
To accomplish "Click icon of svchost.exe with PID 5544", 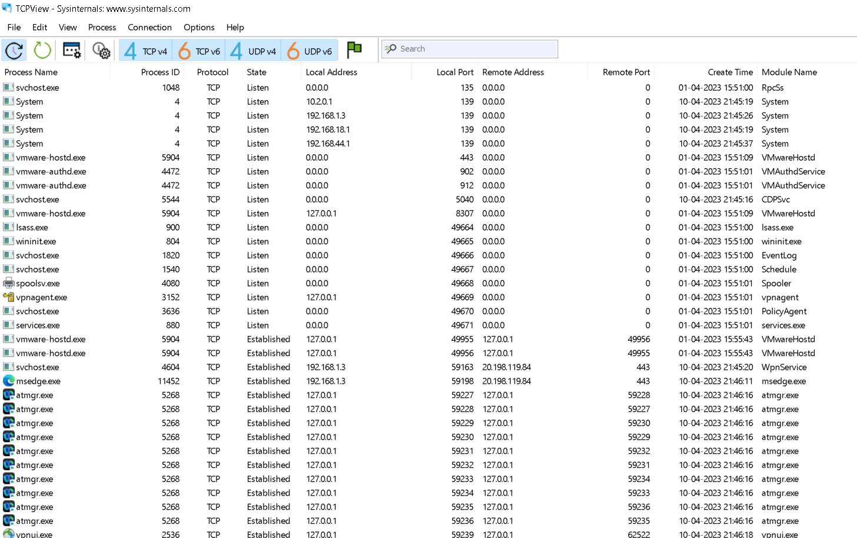I will pyautogui.click(x=9, y=200).
